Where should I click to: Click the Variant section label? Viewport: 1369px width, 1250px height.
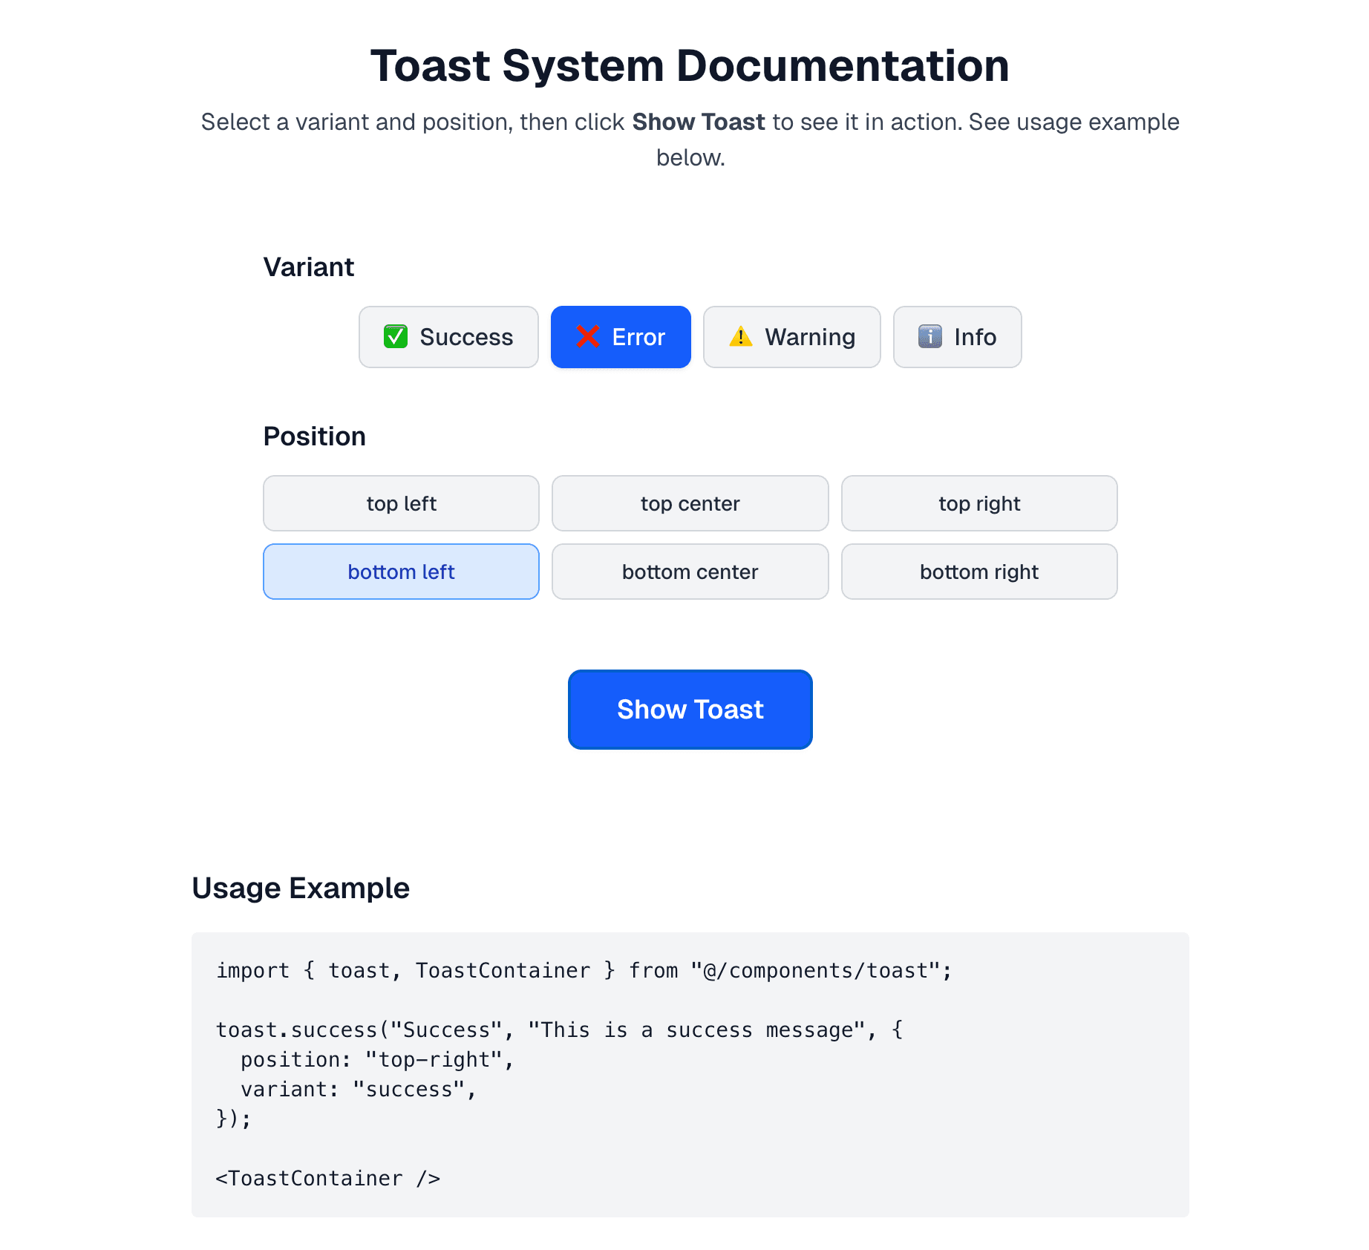click(x=309, y=267)
